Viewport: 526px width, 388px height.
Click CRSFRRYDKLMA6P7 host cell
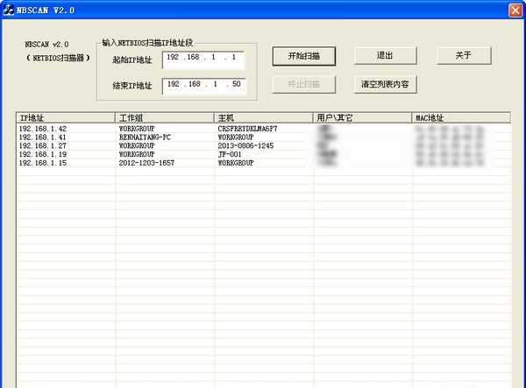[x=247, y=129]
